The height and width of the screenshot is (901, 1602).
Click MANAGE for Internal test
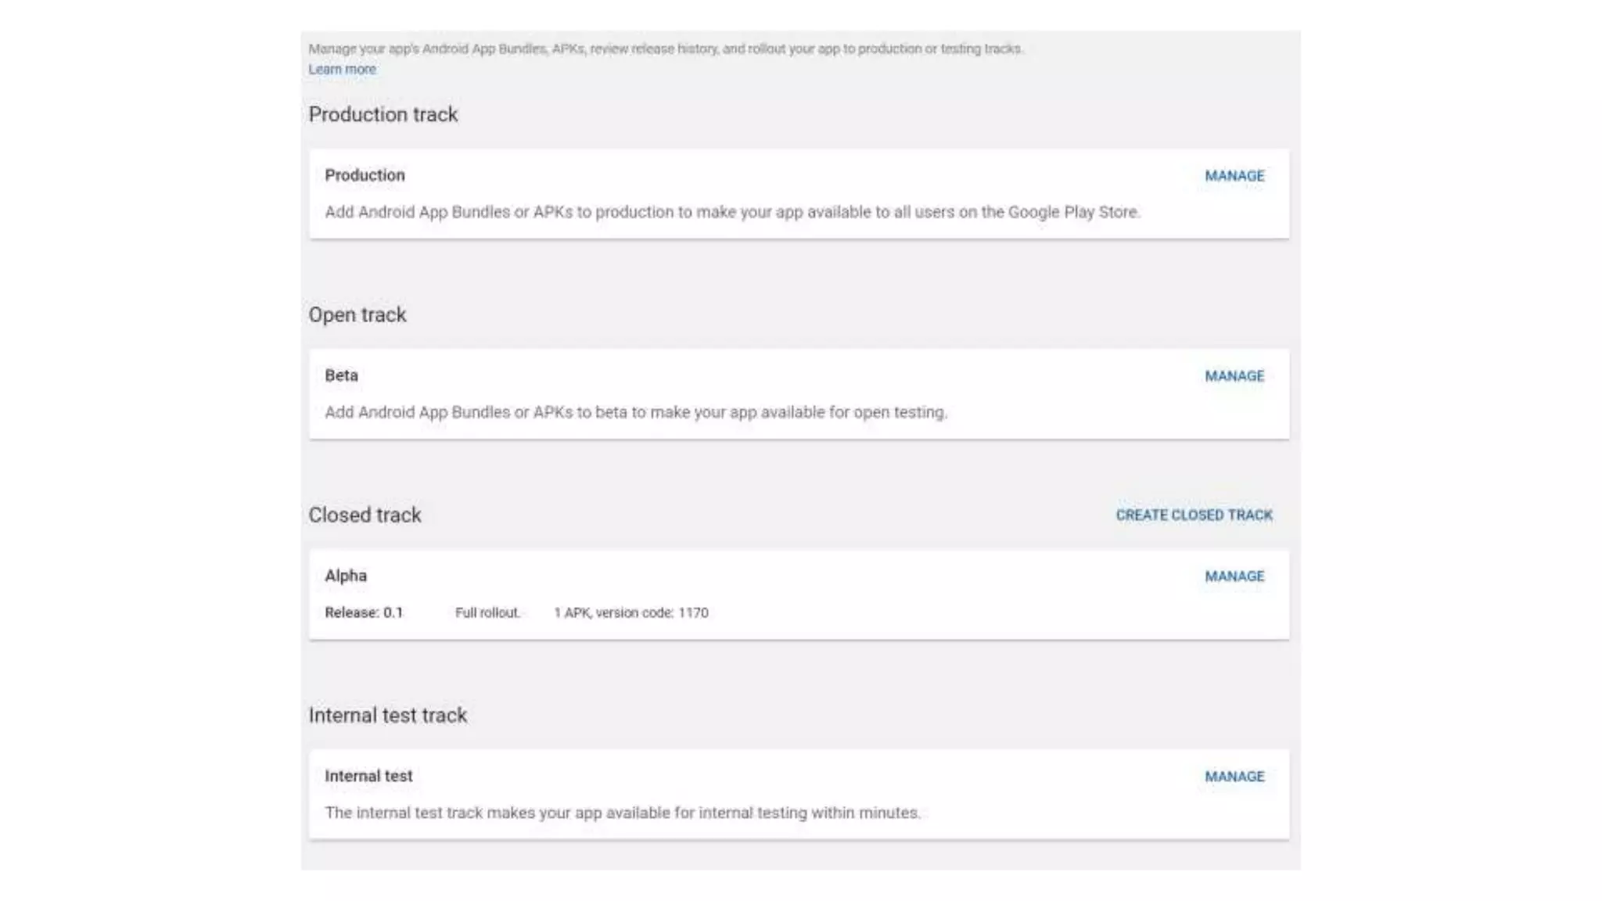click(x=1234, y=777)
